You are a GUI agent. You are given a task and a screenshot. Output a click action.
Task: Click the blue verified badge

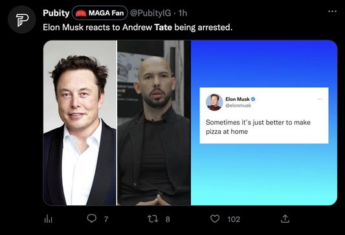click(253, 99)
